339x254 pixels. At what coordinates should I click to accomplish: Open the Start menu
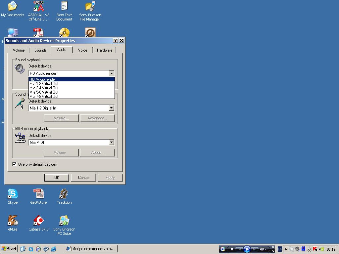[9, 249]
